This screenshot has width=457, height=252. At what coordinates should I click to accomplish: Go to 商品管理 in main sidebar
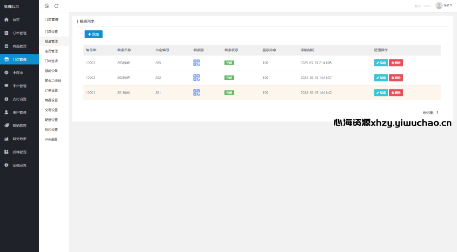point(19,46)
